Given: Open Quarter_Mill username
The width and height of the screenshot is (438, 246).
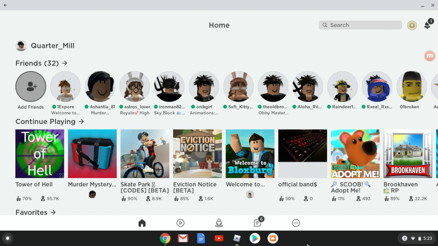Looking at the screenshot, I should click(x=53, y=46).
